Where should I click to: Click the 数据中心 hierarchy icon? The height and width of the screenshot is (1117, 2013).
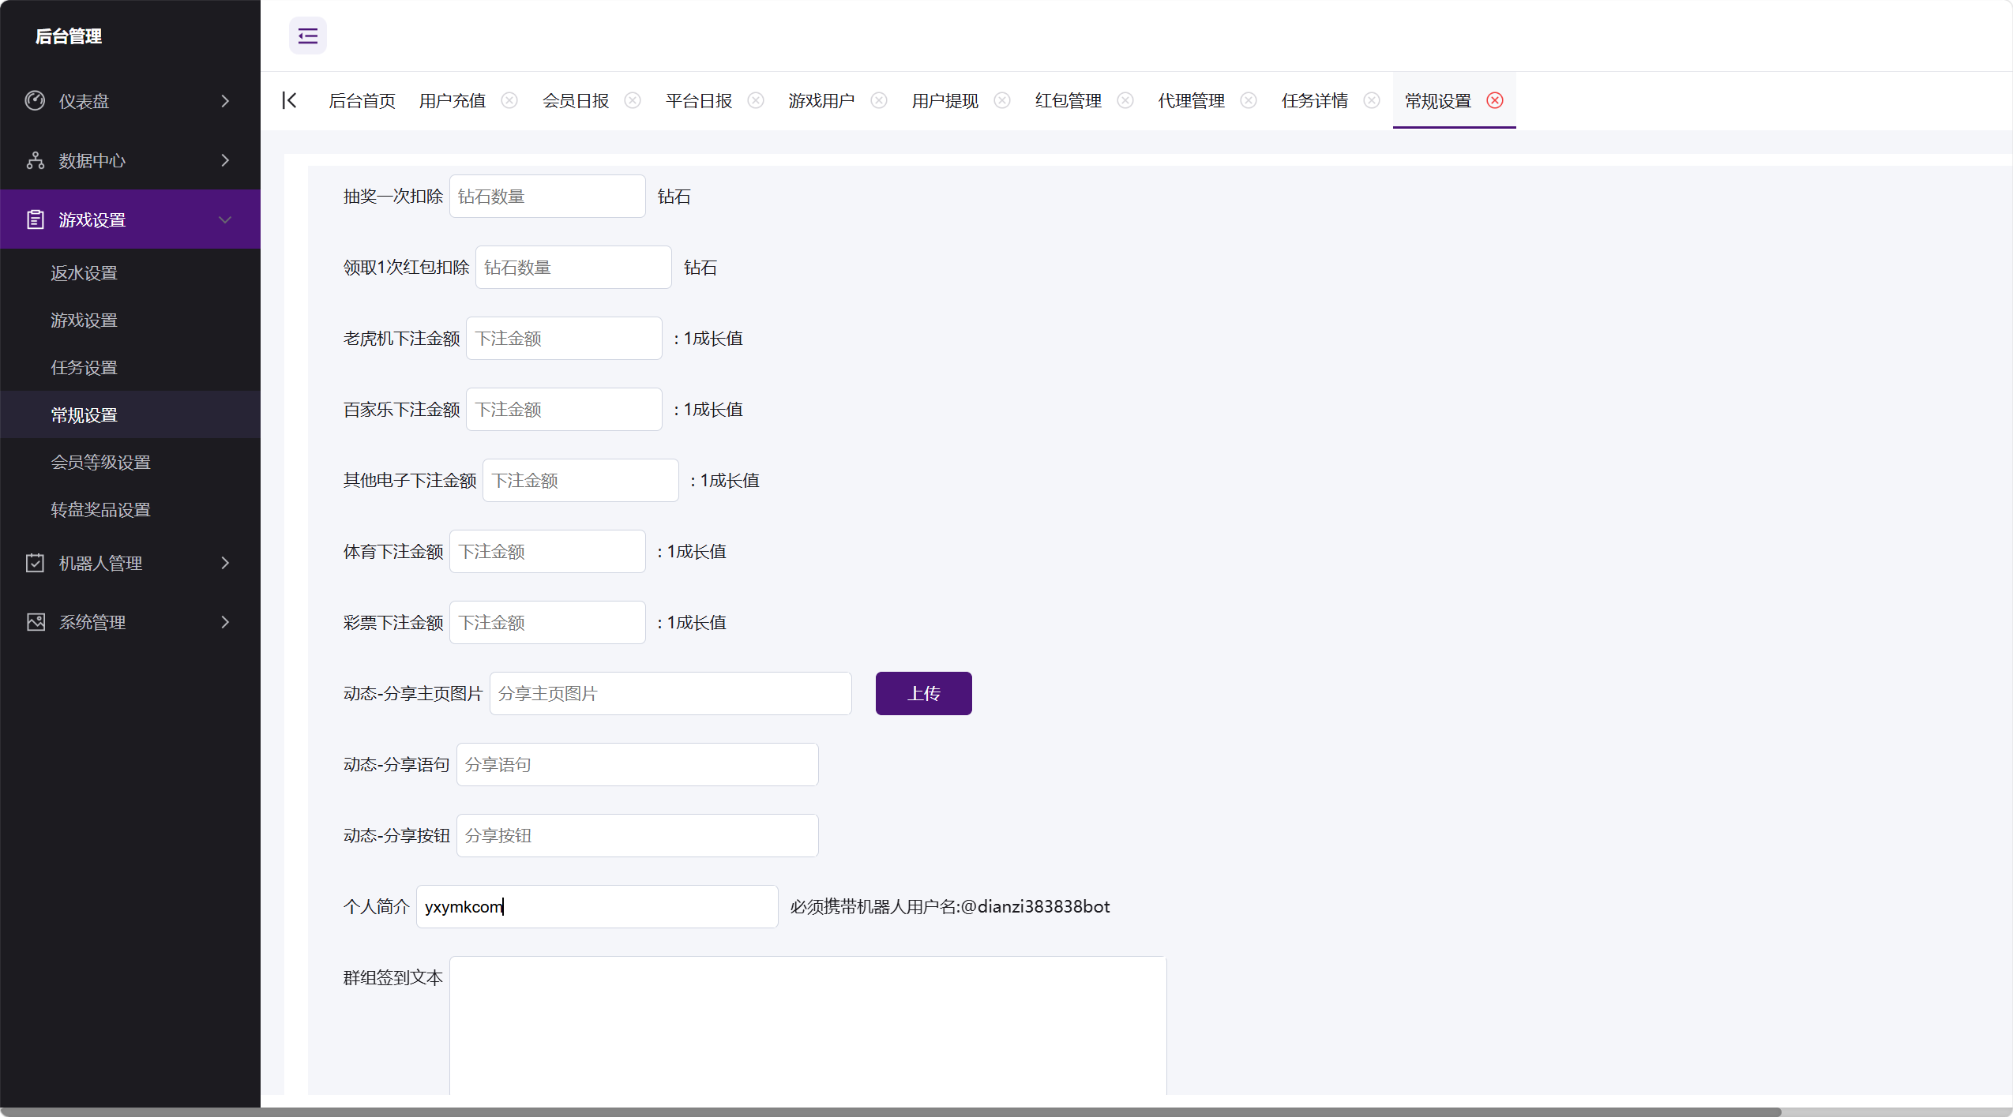tap(35, 160)
